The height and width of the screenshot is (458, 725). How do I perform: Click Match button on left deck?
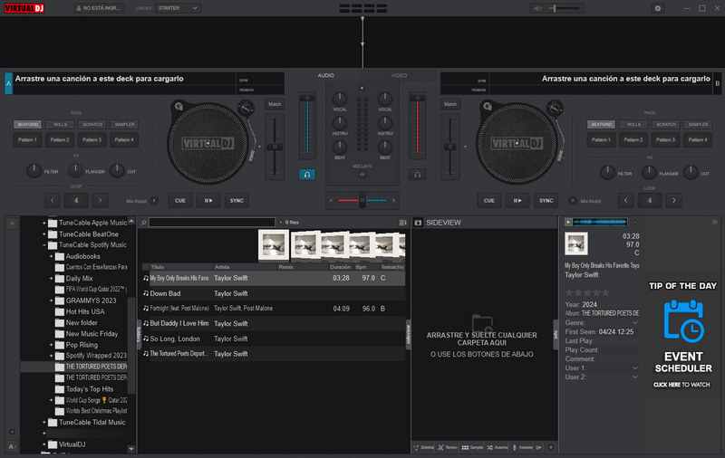point(275,104)
